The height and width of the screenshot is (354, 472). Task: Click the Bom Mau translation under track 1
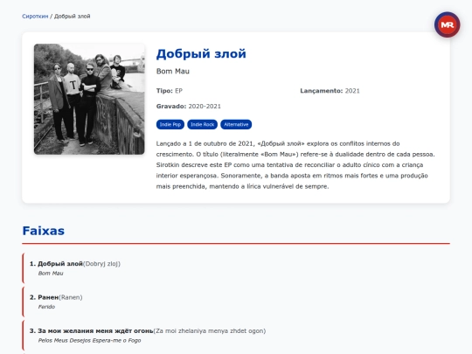click(51, 274)
